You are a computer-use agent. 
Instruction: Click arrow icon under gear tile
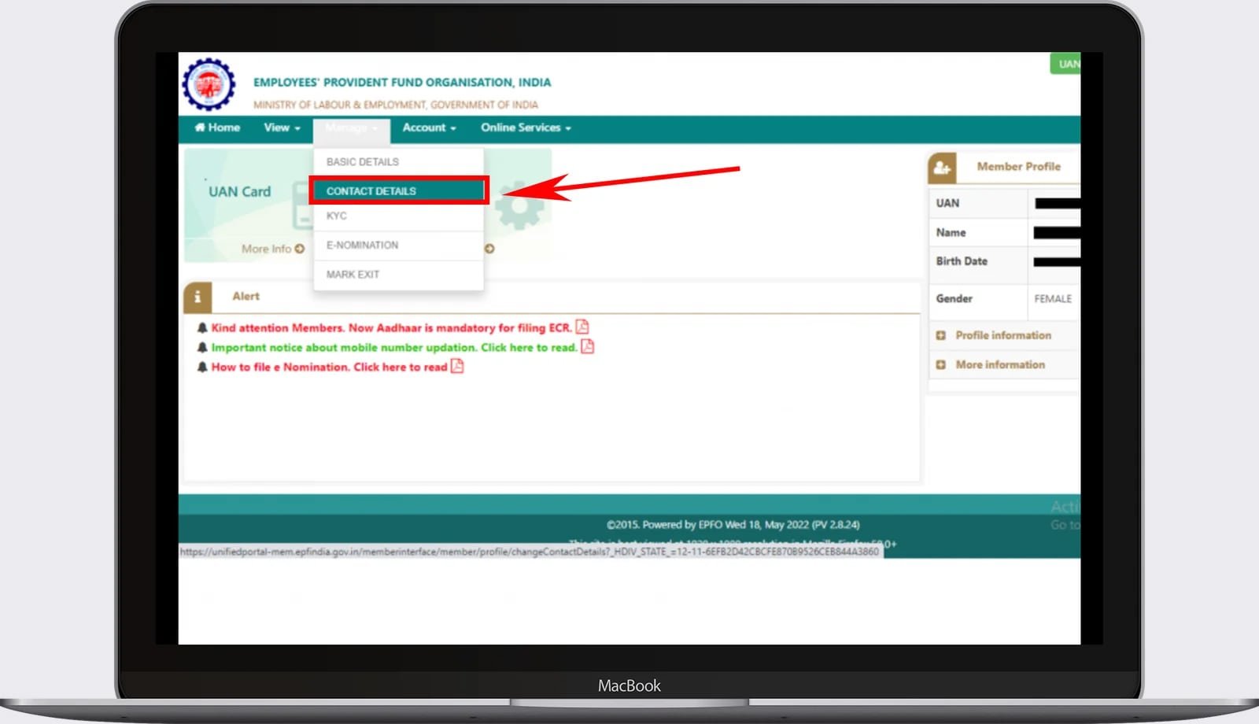[x=489, y=249]
